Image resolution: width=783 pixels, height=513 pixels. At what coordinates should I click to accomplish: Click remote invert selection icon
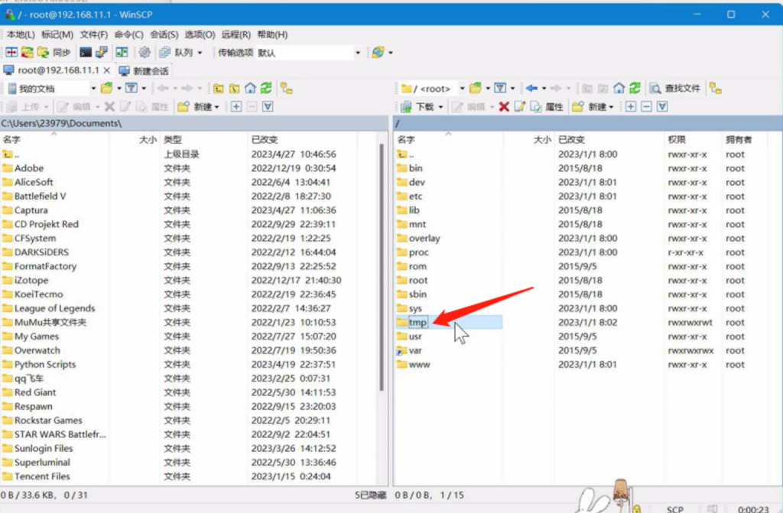coord(662,106)
